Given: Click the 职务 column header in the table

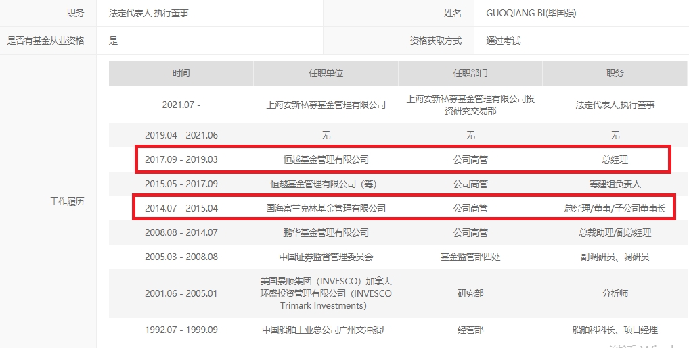Looking at the screenshot, I should [615, 73].
